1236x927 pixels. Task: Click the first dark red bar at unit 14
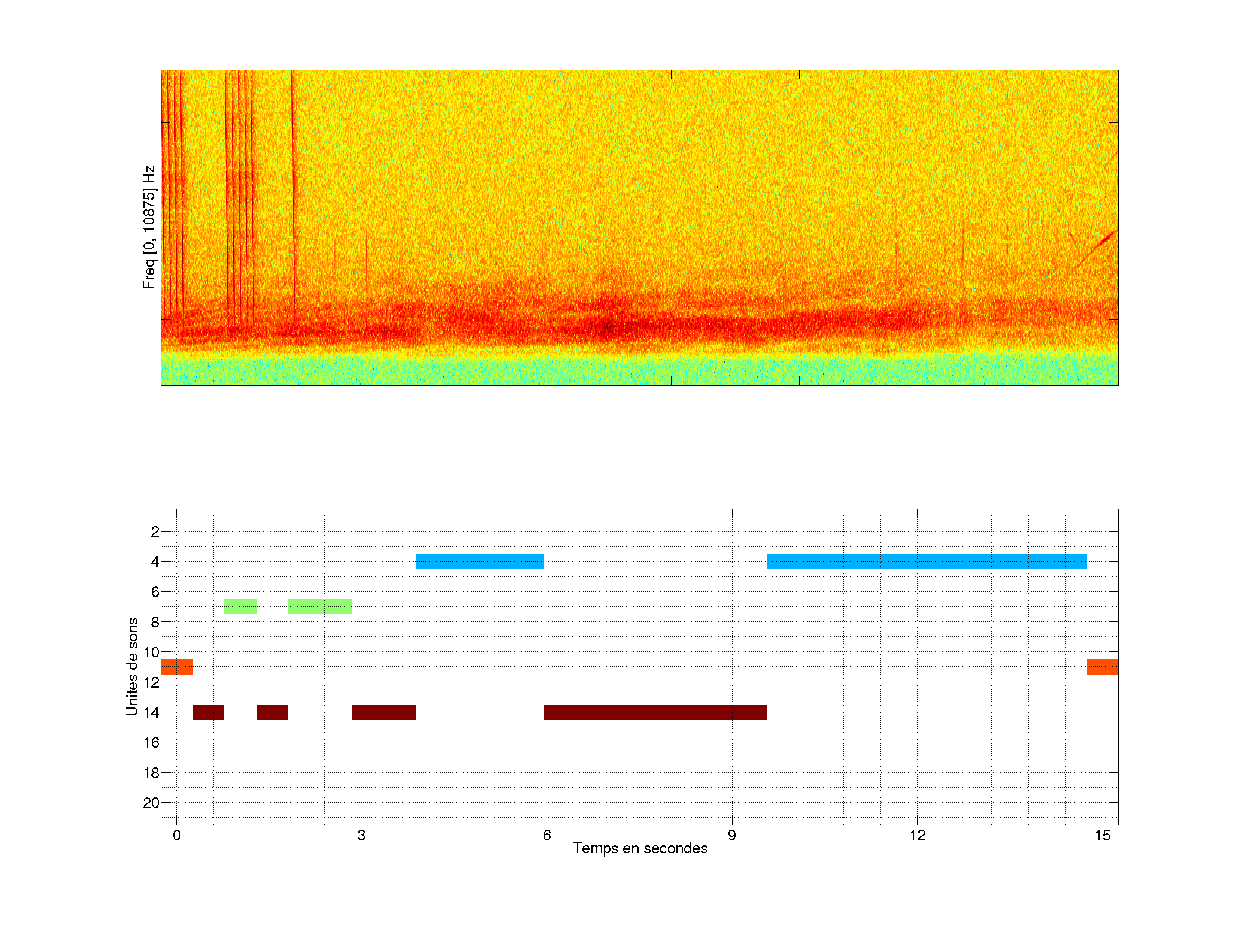209,712
